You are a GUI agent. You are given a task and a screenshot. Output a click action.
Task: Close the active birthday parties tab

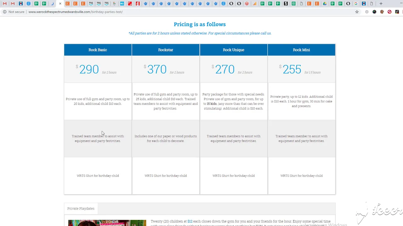coord(60,4)
